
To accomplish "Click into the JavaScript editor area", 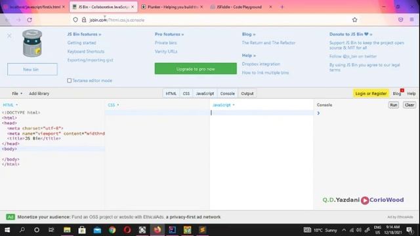I will (x=261, y=161).
